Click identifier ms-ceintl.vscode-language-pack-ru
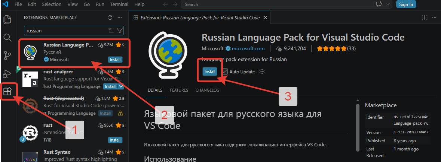 412,120
